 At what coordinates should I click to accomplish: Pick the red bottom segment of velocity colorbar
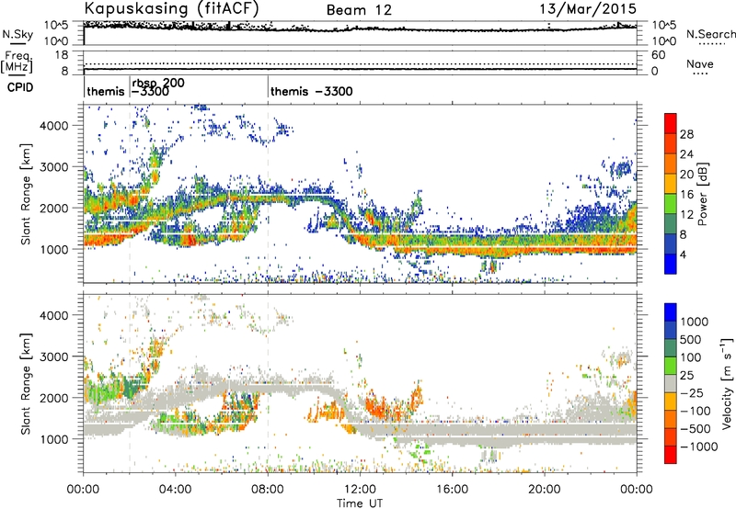click(671, 455)
